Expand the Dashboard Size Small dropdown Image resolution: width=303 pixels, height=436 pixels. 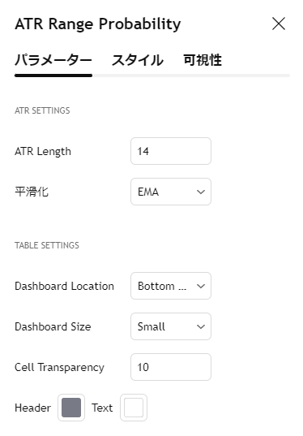(171, 326)
